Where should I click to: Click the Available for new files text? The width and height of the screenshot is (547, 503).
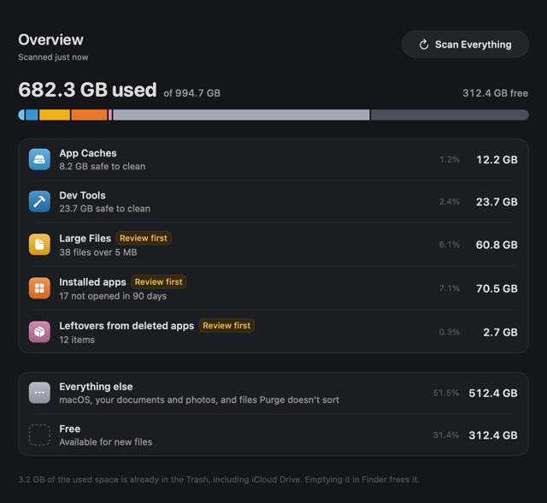click(106, 442)
